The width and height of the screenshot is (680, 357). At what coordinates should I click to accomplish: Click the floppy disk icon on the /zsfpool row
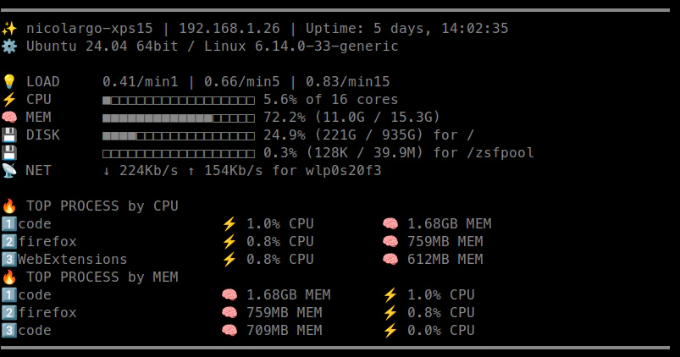point(9,152)
